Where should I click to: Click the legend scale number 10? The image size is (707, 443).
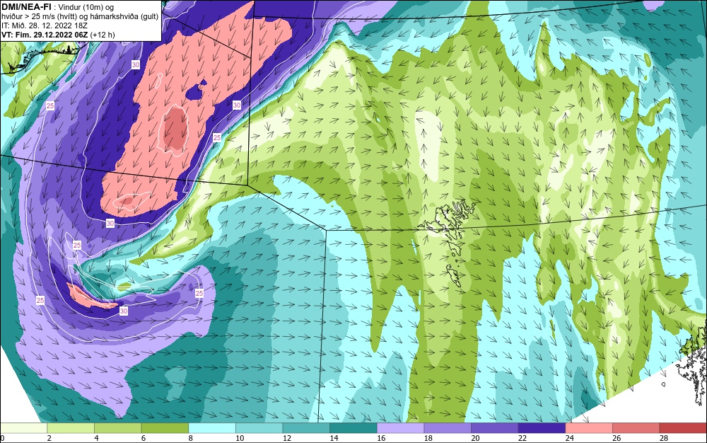(240, 438)
